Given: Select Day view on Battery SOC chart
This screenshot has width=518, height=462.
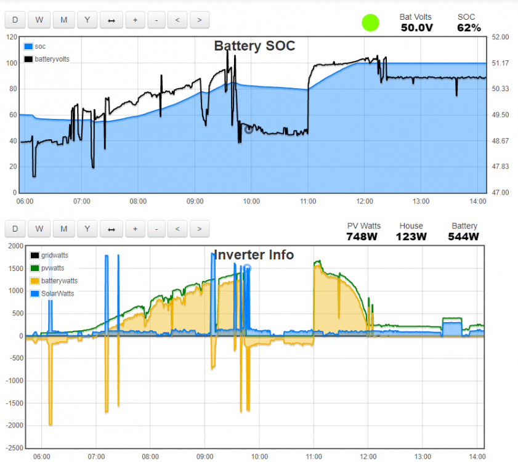Looking at the screenshot, I should 15,20.
